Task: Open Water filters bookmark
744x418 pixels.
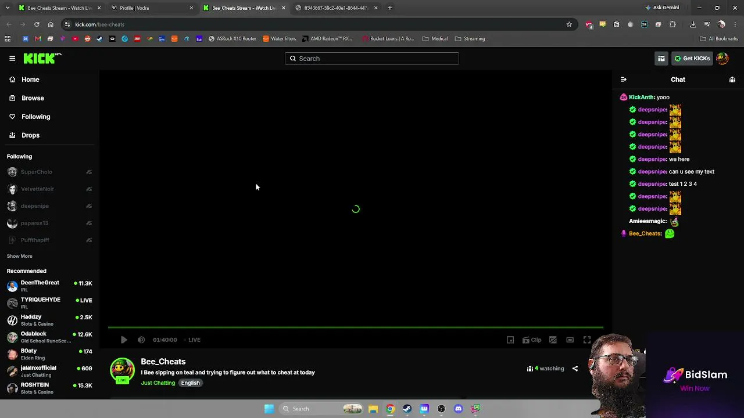Action: [280, 39]
